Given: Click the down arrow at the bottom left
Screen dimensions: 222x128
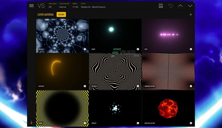Looking at the screenshot, I should click(x=31, y=122).
